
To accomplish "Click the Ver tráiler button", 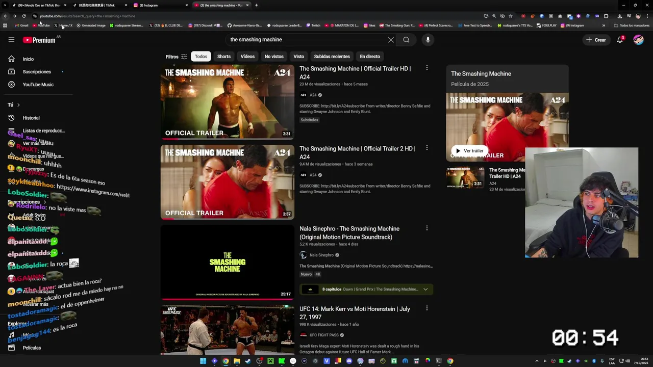I will pos(469,151).
